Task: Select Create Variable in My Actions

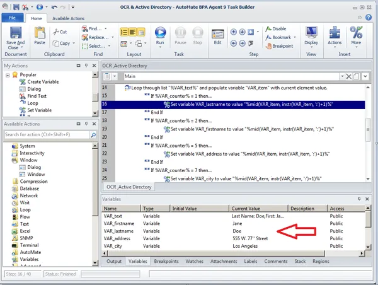Action: tap(43, 82)
